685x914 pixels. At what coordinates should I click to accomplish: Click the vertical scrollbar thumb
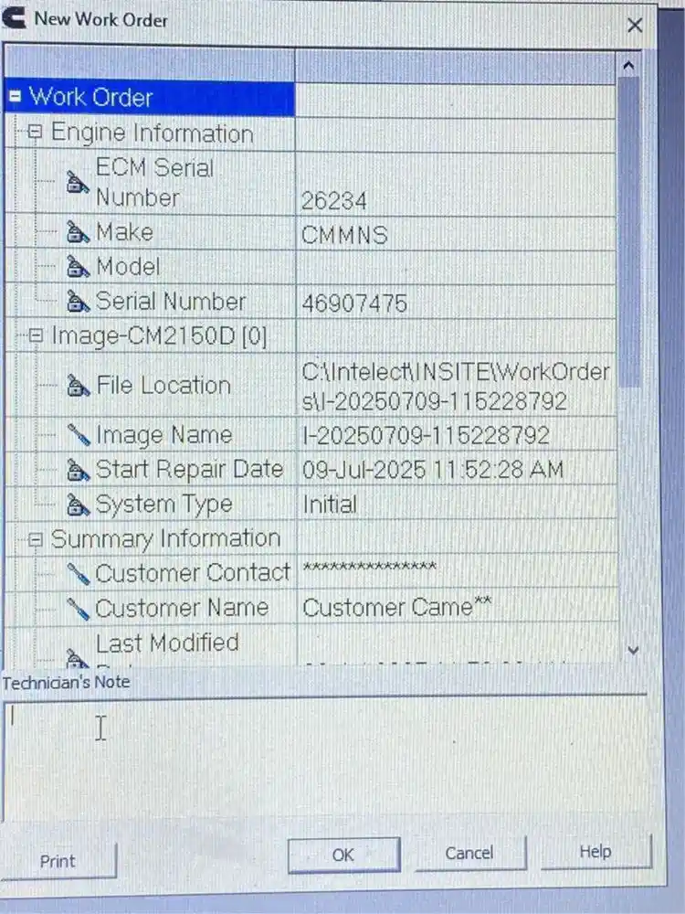[x=629, y=231]
